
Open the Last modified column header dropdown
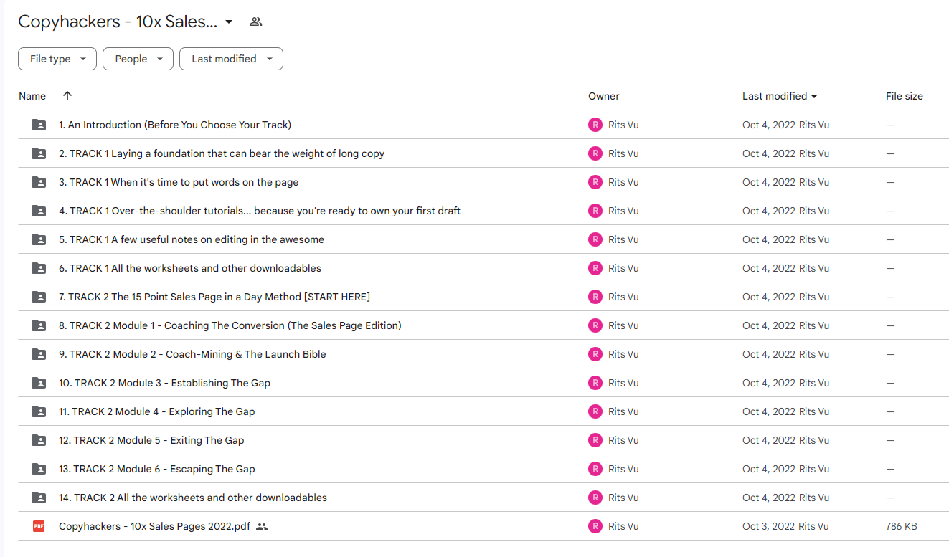pos(780,96)
